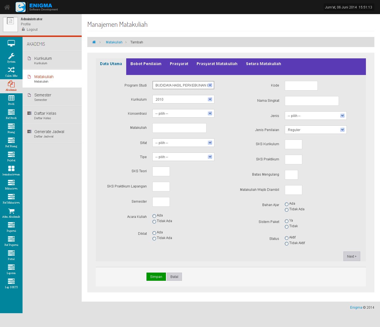Click the Kode input field
This screenshot has width=380, height=327.
click(x=301, y=86)
